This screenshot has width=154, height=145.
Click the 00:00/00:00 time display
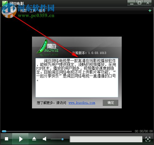click(144, 131)
